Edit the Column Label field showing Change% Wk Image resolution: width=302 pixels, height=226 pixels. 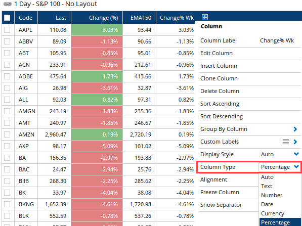277,40
